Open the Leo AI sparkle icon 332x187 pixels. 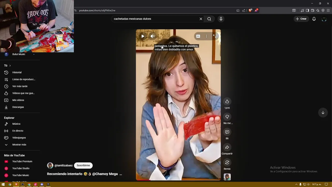(x=318, y=10)
